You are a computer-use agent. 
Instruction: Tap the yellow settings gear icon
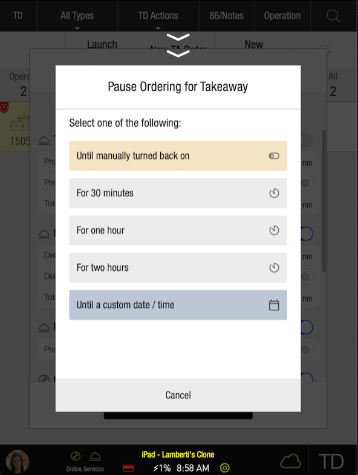tap(225, 468)
